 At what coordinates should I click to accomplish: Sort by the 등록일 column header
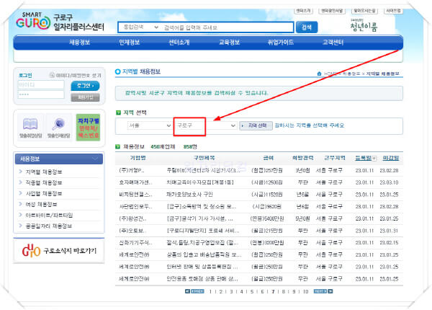click(x=363, y=158)
